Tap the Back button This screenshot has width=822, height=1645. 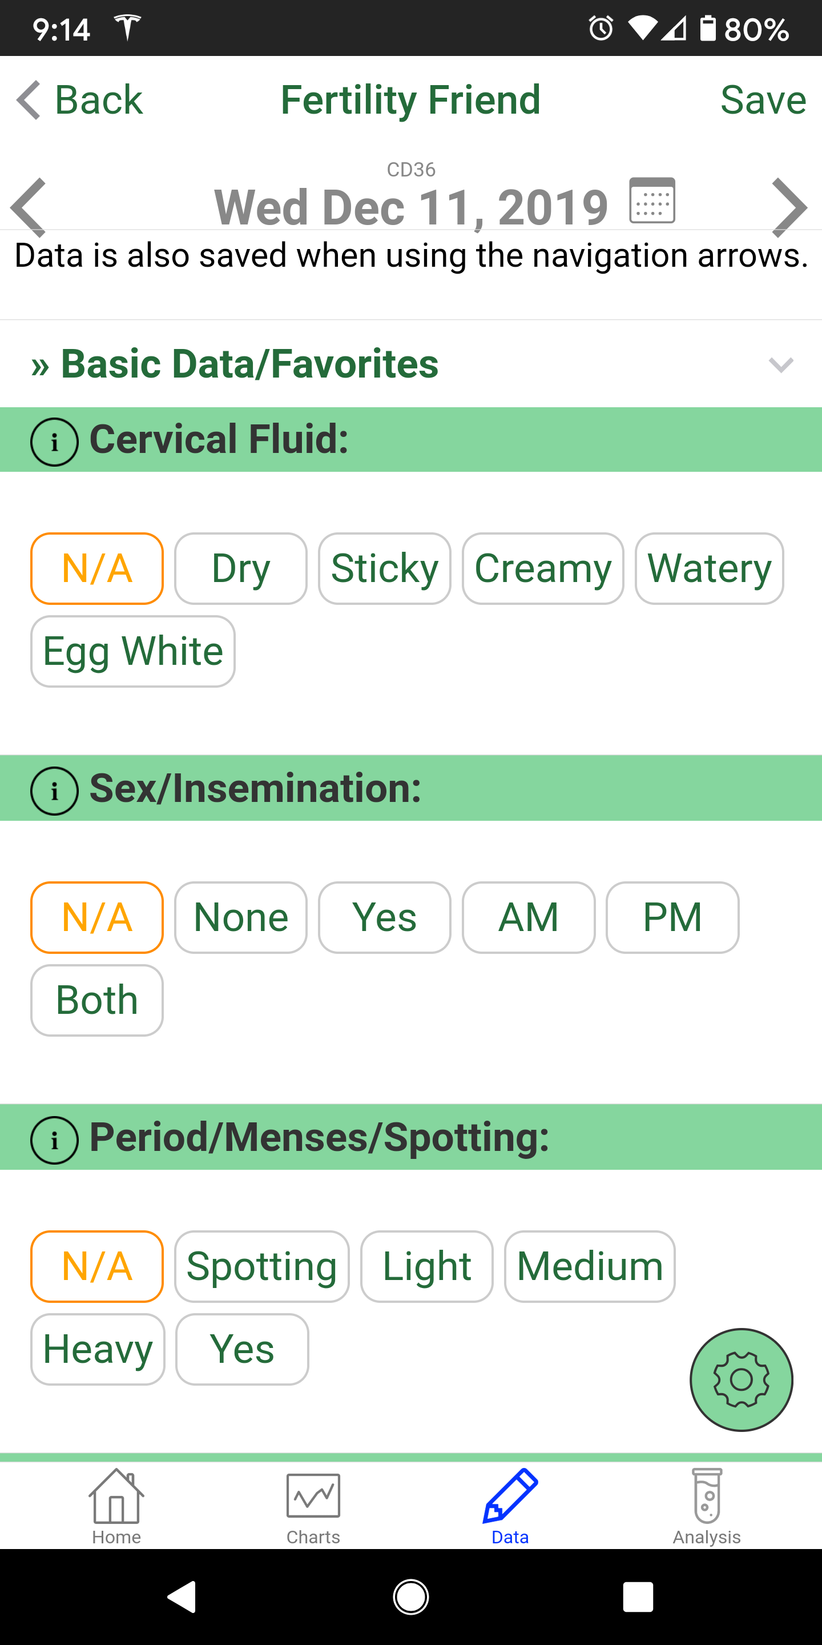80,101
